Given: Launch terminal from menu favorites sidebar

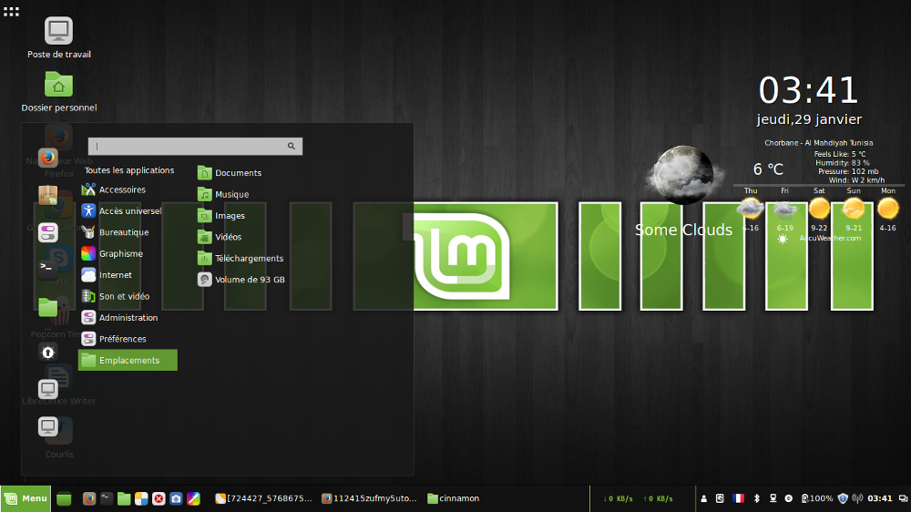Looking at the screenshot, I should 48,269.
